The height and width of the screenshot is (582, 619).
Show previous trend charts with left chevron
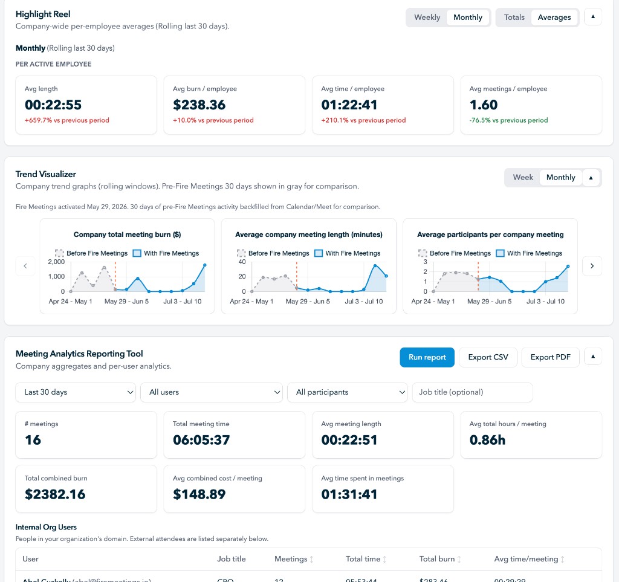click(25, 266)
